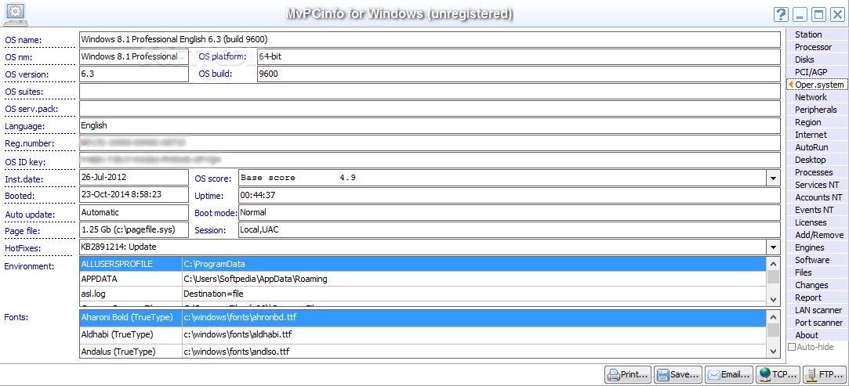The height and width of the screenshot is (386, 849).
Task: Expand the OS score dropdown
Action: 773,178
